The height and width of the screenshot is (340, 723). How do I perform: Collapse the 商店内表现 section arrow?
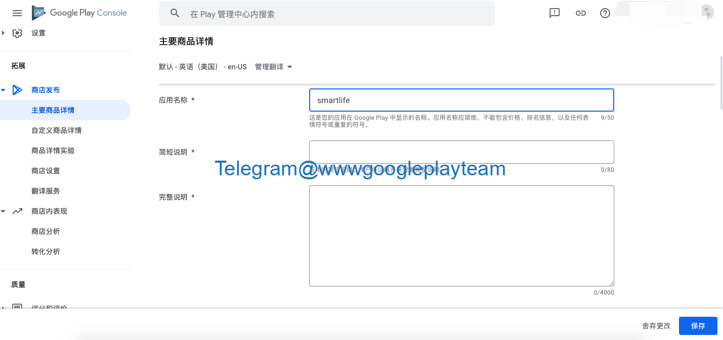pos(3,211)
